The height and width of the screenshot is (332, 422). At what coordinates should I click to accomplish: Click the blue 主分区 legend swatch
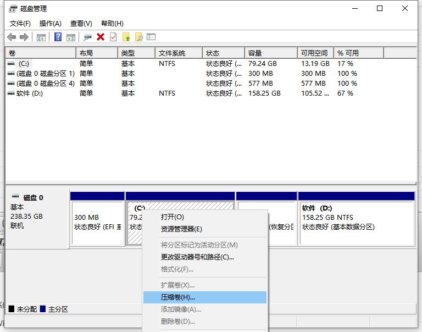[x=43, y=308]
